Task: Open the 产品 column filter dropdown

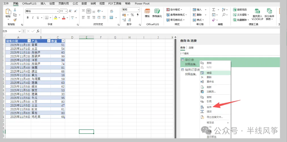Action: [x=49, y=41]
